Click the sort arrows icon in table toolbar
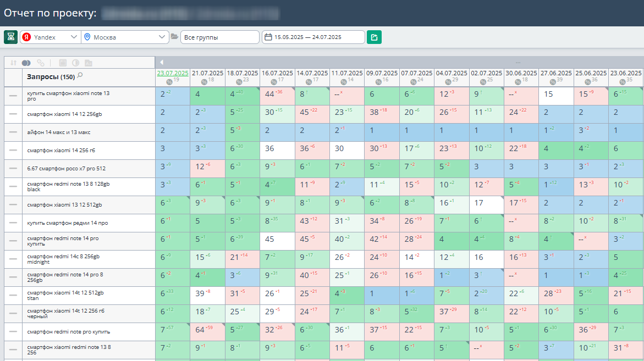The height and width of the screenshot is (361, 644). (x=14, y=63)
